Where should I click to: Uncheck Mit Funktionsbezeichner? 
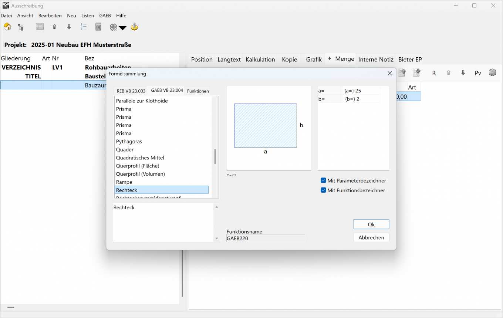click(x=324, y=190)
